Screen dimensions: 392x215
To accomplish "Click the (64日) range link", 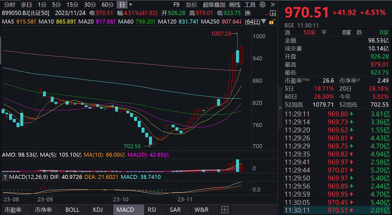I will 253,22.
